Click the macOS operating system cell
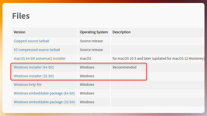This screenshot has width=207, height=116. click(x=86, y=58)
